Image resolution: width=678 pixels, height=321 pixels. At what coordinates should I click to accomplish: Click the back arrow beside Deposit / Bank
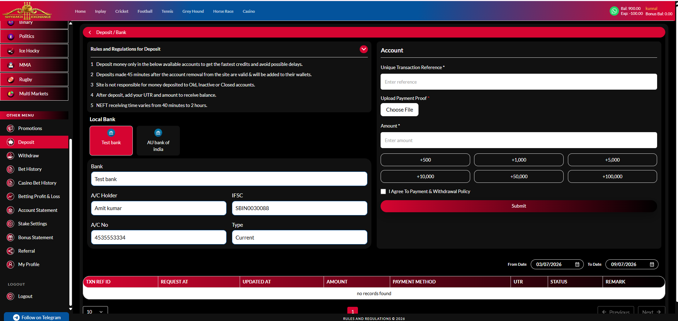pyautogui.click(x=90, y=32)
